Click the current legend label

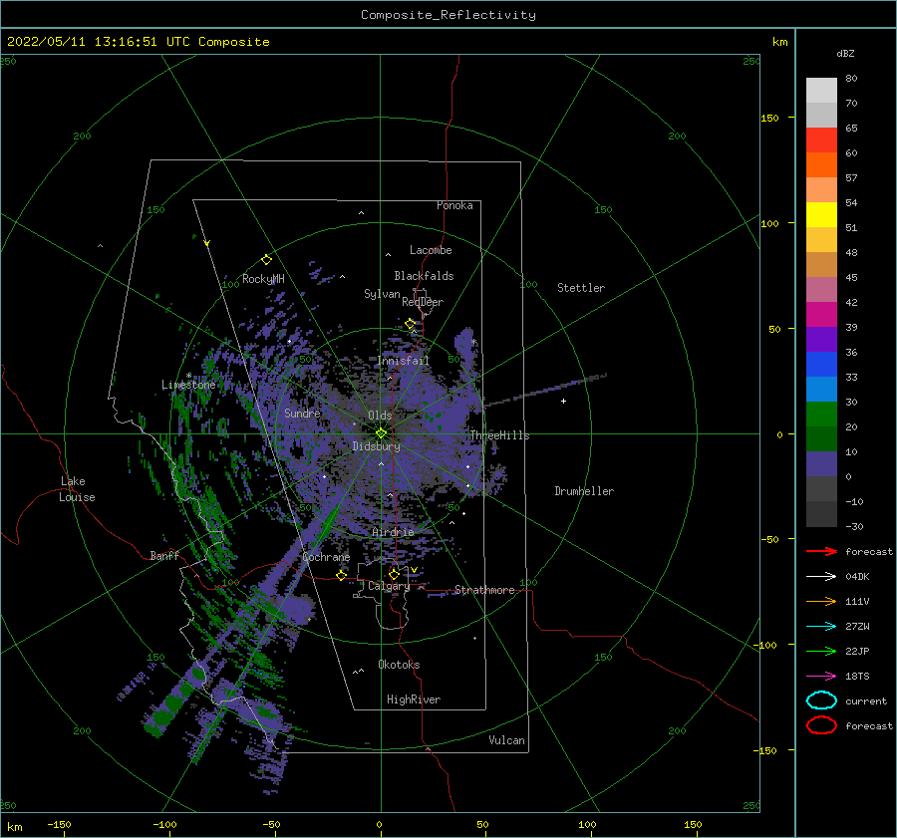(866, 700)
